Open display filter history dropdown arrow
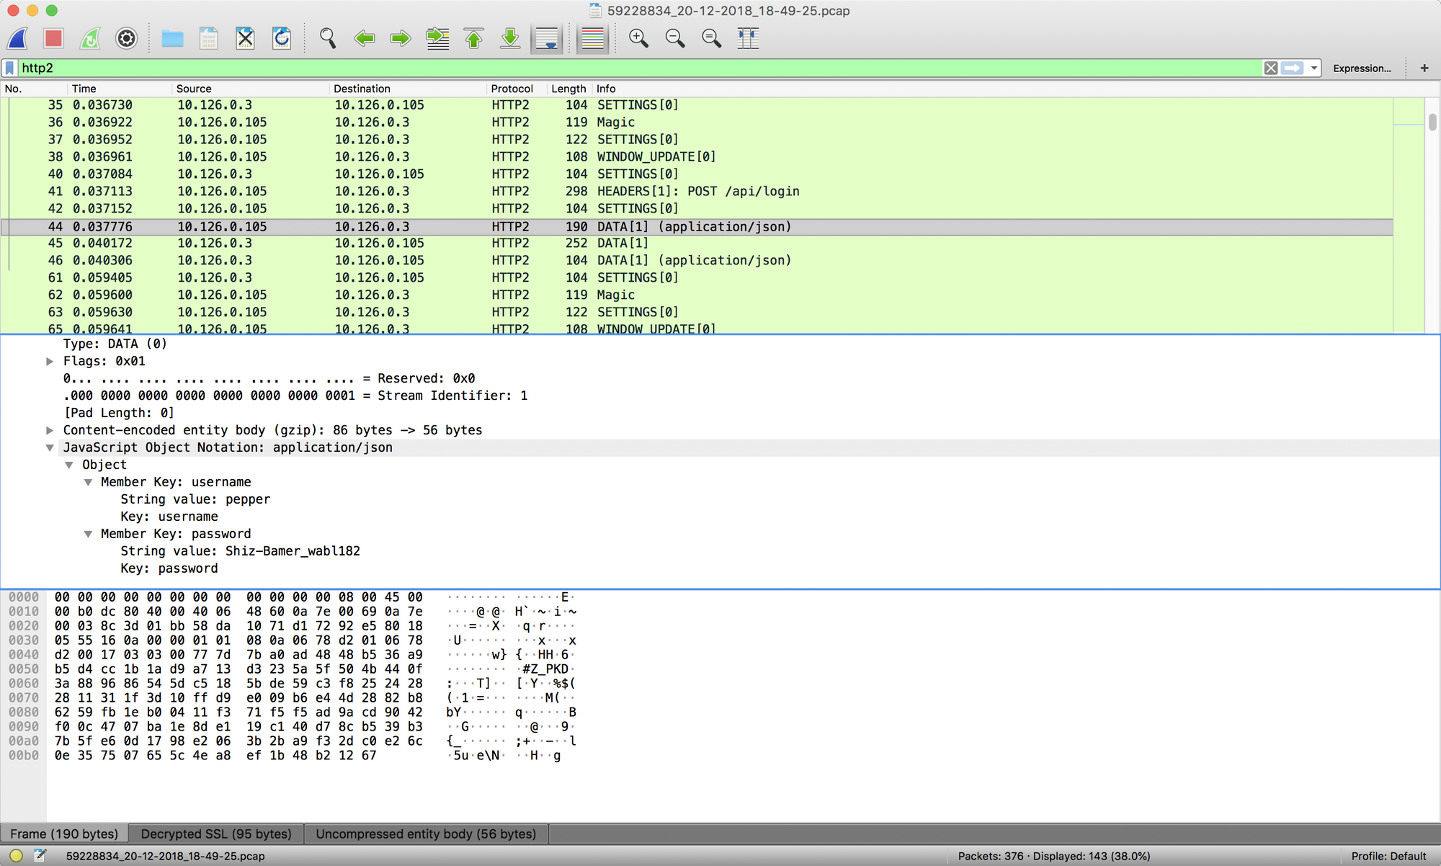This screenshot has height=866, width=1441. [x=1314, y=68]
